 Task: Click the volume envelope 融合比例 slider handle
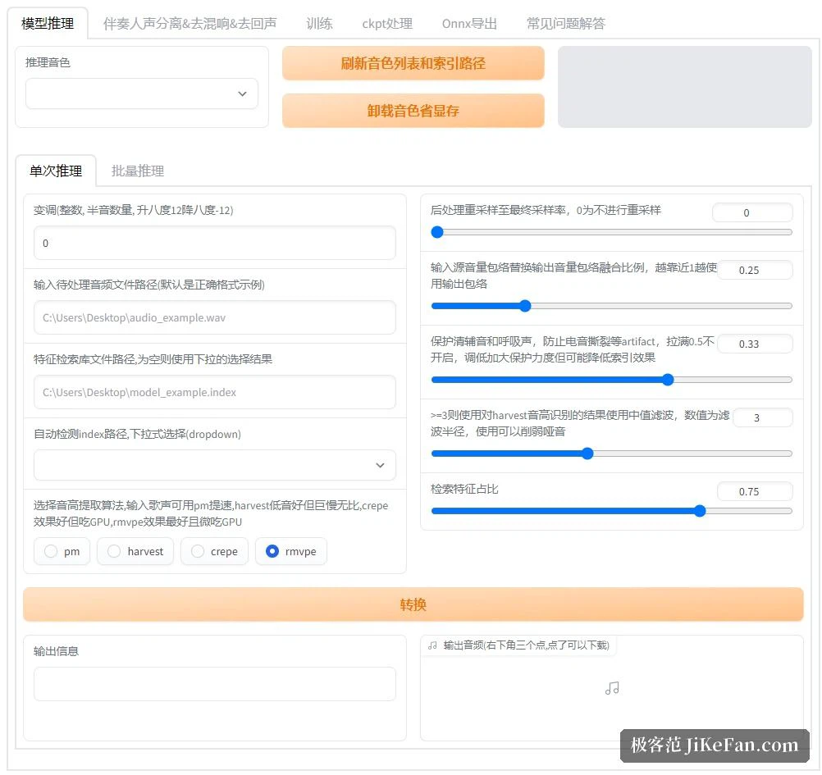[525, 306]
